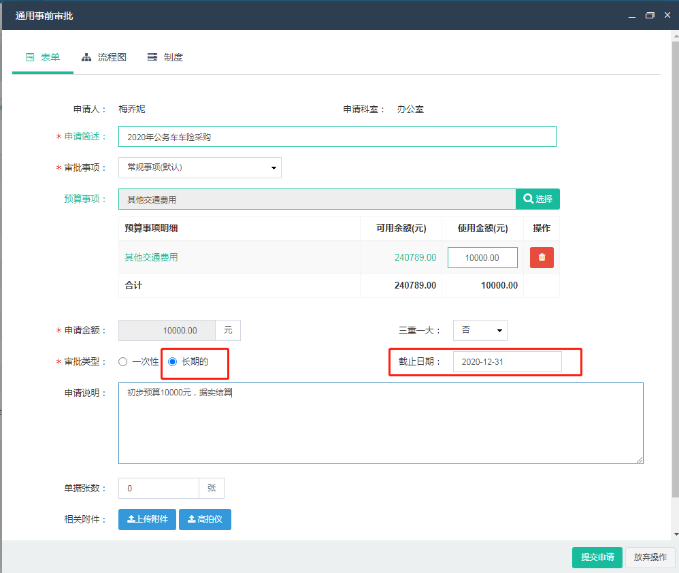679x573 pixels.
Task: Click the applicant name 梅乔妮
Action: [131, 109]
